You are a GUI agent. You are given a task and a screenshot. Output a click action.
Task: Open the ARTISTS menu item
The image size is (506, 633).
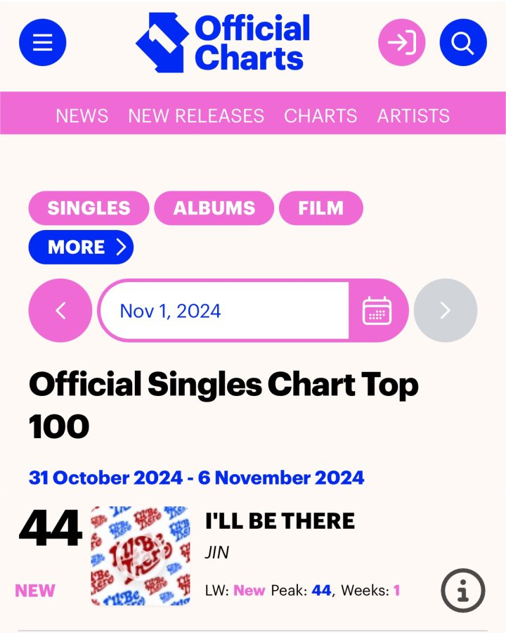pos(413,115)
